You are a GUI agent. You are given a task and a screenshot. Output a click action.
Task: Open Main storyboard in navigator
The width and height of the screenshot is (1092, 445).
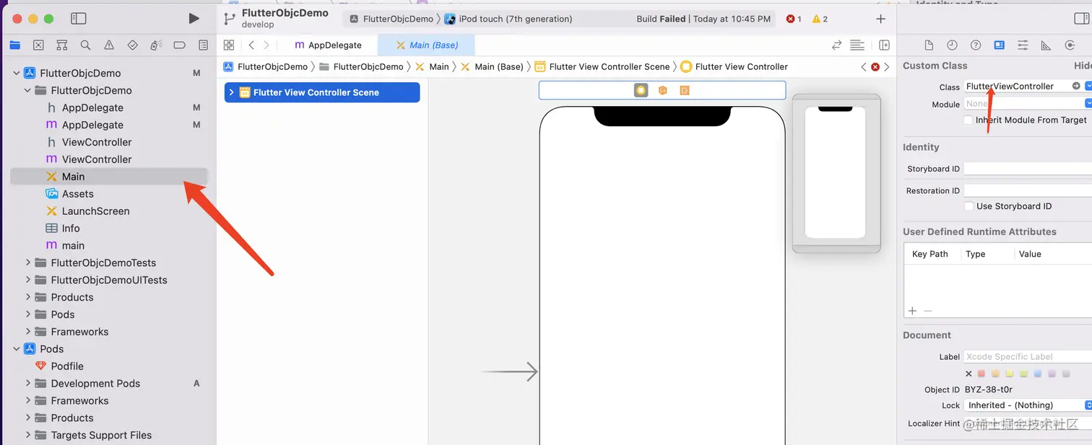109,177
